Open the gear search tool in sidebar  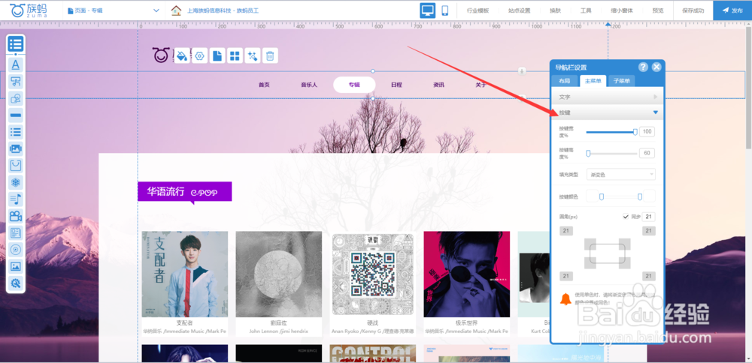pyautogui.click(x=16, y=283)
